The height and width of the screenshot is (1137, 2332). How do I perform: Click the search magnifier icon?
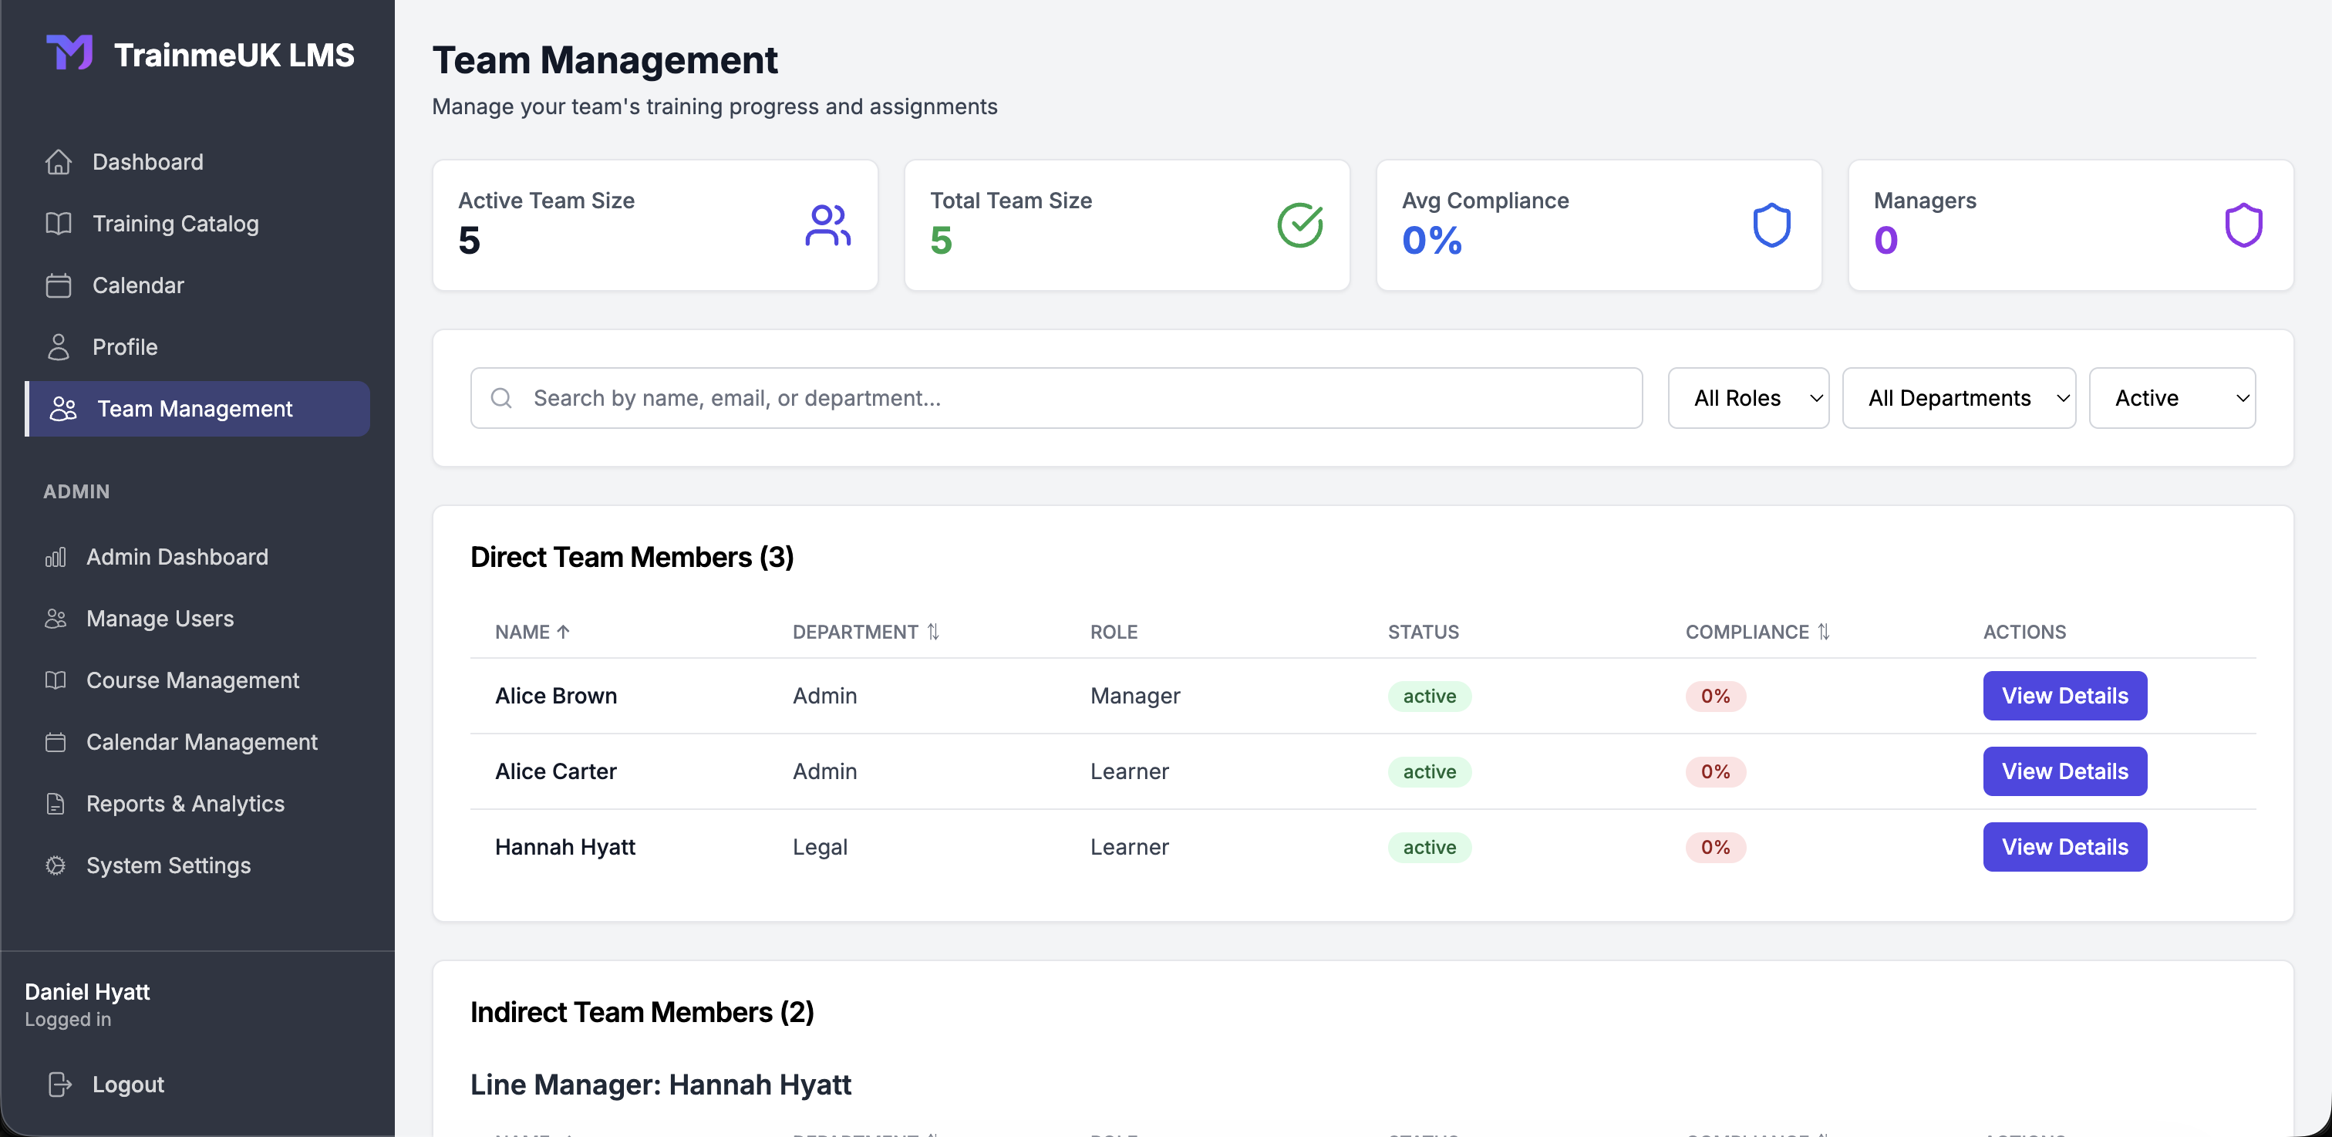coord(501,397)
